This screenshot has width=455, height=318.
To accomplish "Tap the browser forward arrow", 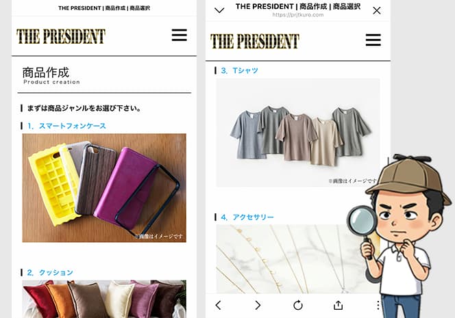I will click(x=258, y=305).
